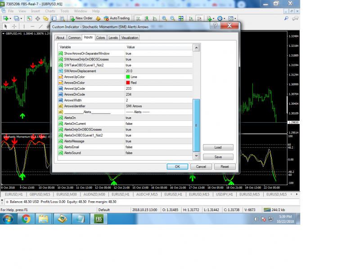The image size is (360, 269).
Task: Open the Periods clock dropdown
Action: (221, 18)
